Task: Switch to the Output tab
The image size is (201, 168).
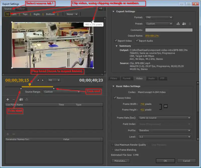Action: point(21,9)
